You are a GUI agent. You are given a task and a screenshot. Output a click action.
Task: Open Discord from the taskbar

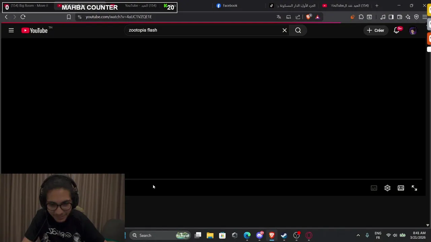[x=259, y=235]
